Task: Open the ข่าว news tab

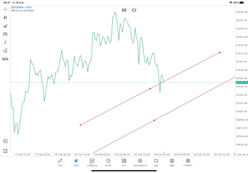Action: (124, 162)
